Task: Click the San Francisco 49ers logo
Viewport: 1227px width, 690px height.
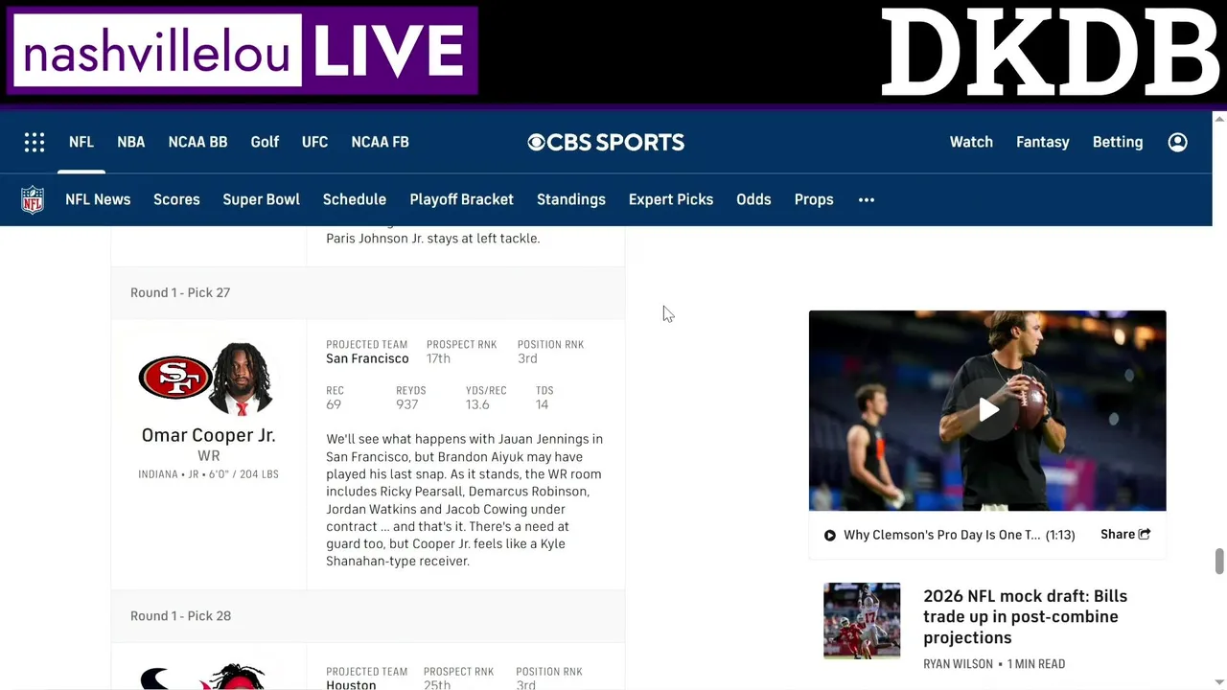Action: [174, 378]
